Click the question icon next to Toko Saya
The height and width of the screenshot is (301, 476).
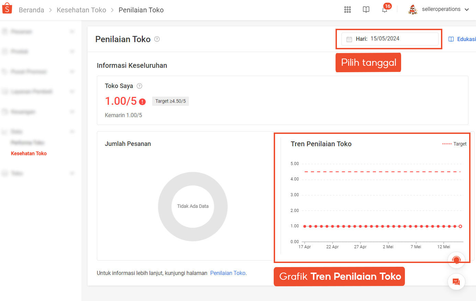(x=139, y=86)
